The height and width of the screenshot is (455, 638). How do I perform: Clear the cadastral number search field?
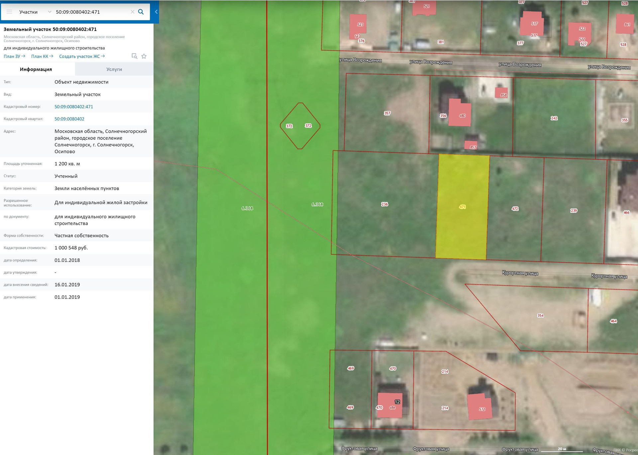[x=132, y=12]
